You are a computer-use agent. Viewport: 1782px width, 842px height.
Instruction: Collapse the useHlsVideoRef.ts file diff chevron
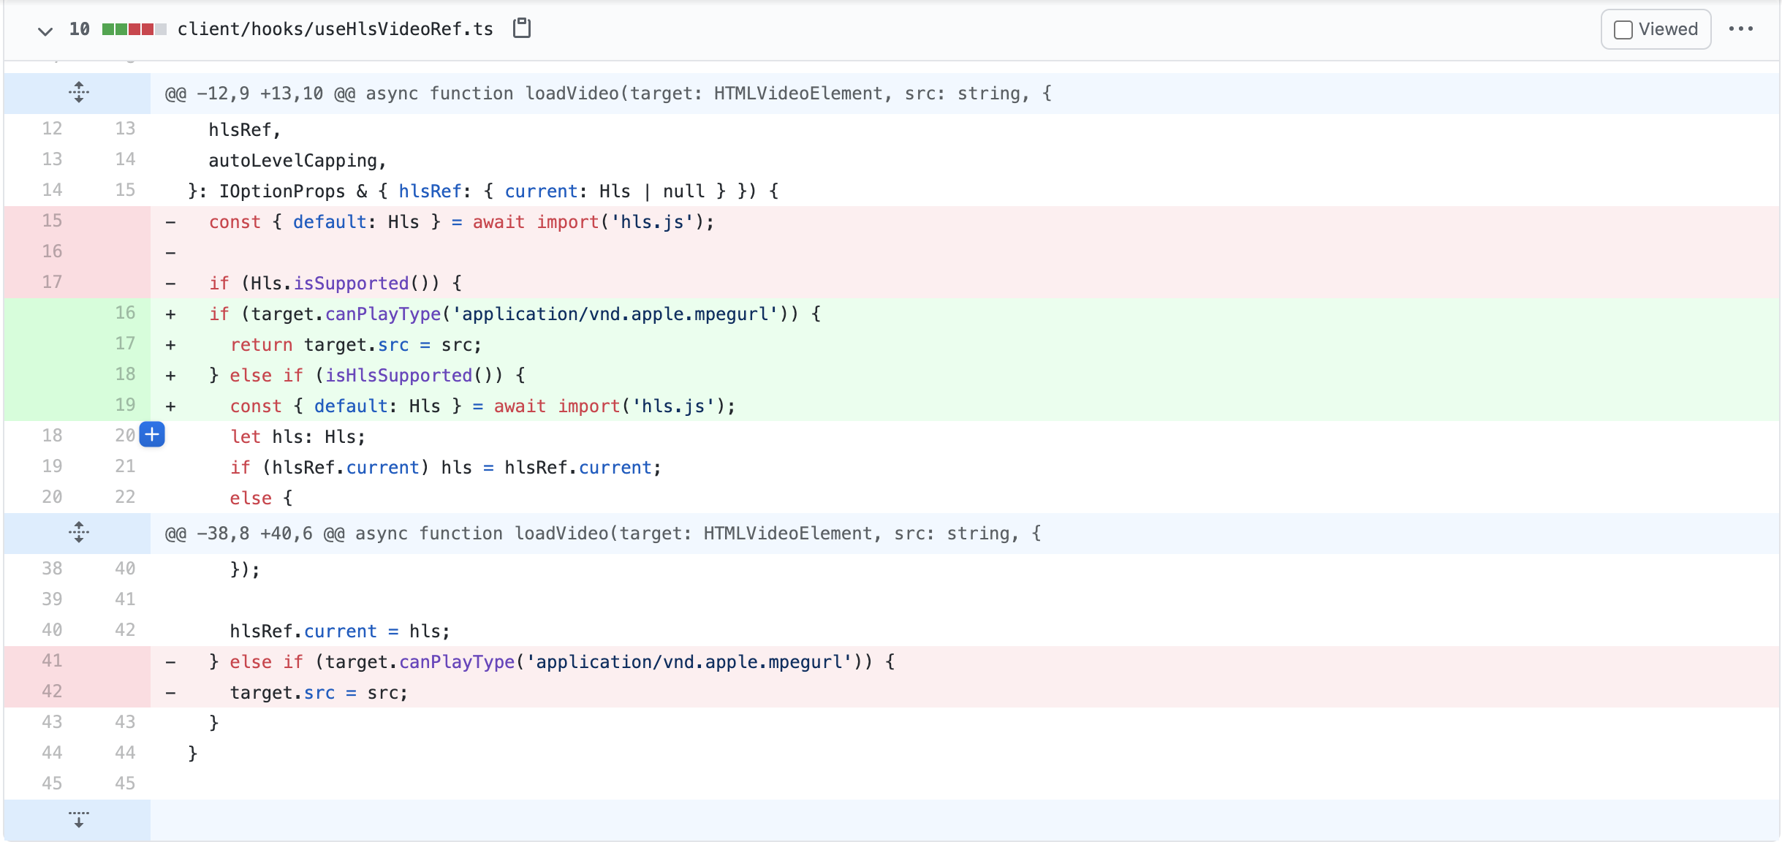45,30
